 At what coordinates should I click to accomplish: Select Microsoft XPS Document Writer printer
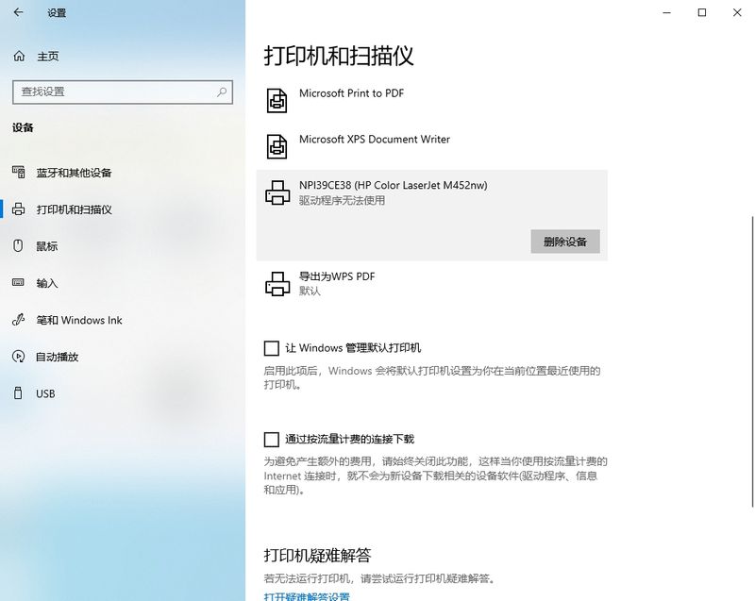[374, 140]
